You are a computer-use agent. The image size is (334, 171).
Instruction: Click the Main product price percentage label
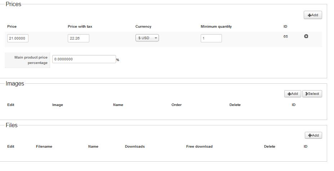31,60
